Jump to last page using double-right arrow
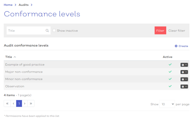The image size is (194, 123). (31, 104)
